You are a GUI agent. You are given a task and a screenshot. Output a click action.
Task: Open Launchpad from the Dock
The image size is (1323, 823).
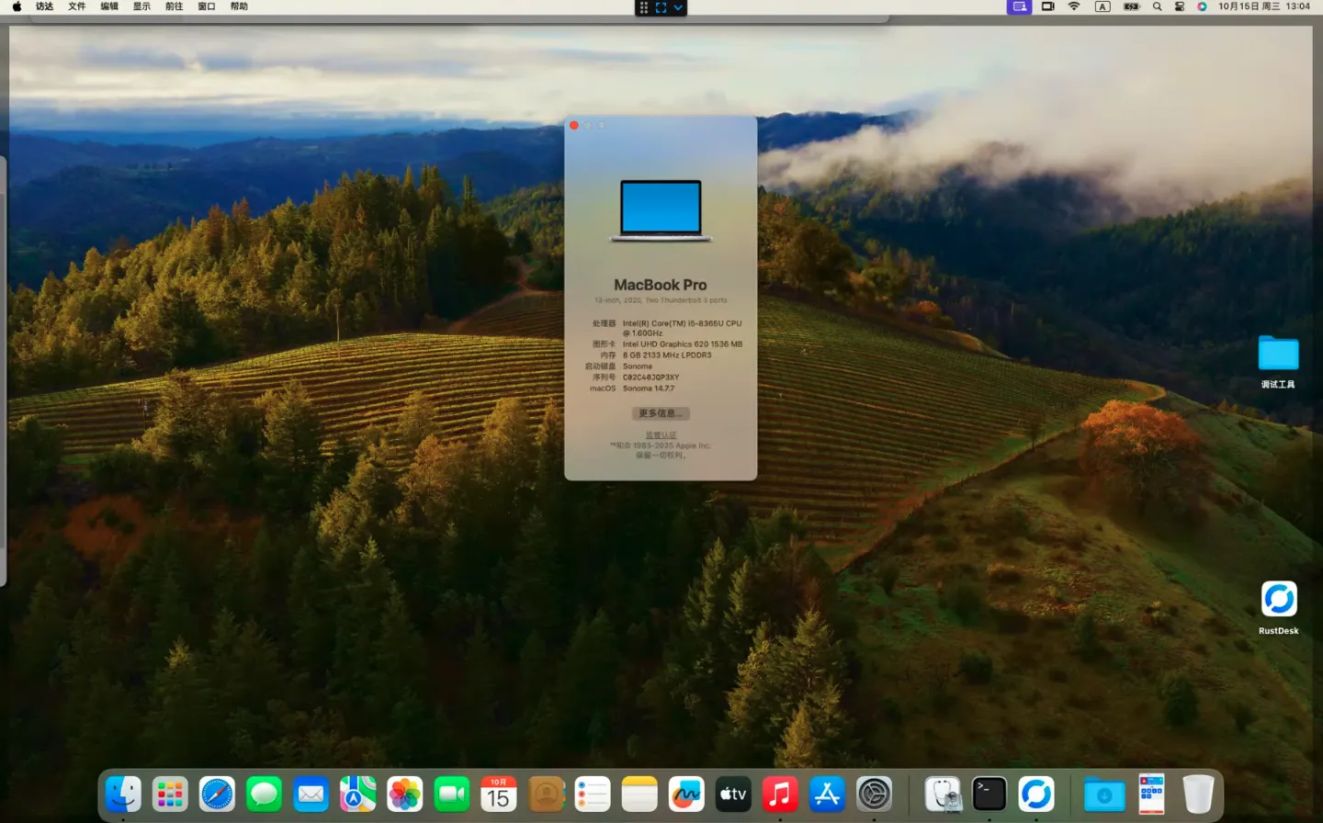pyautogui.click(x=170, y=794)
